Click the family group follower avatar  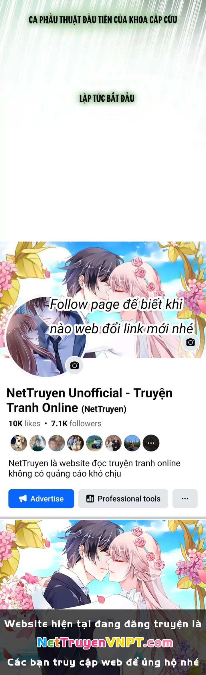(x=76, y=443)
